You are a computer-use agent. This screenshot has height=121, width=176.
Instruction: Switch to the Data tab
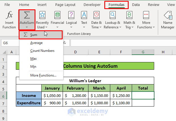(136, 5)
